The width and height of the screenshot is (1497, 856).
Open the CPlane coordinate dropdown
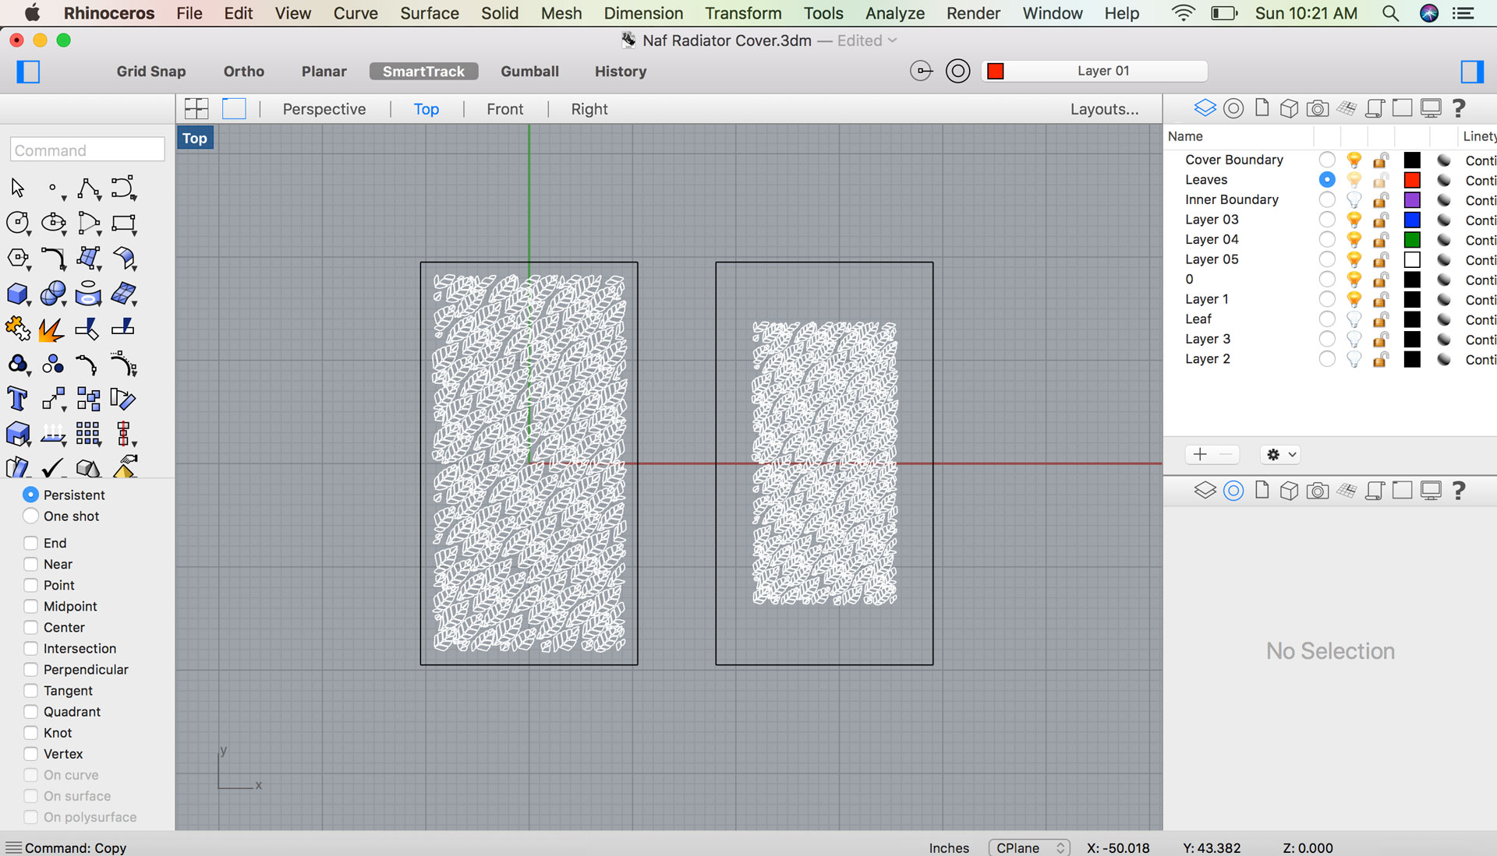tap(1028, 847)
